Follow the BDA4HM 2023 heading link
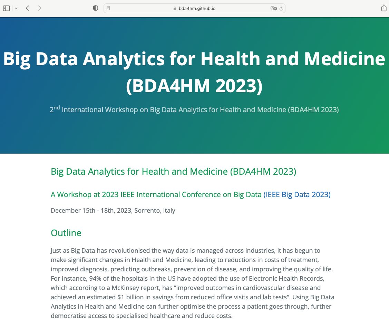Viewport: 389px width, 319px height. 173,171
